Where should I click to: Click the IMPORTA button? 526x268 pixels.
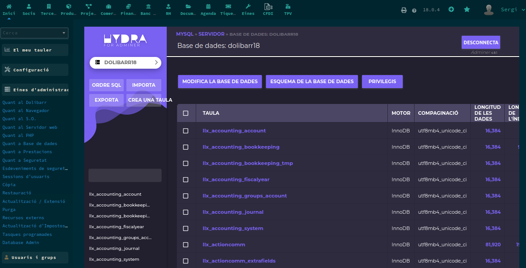[144, 85]
